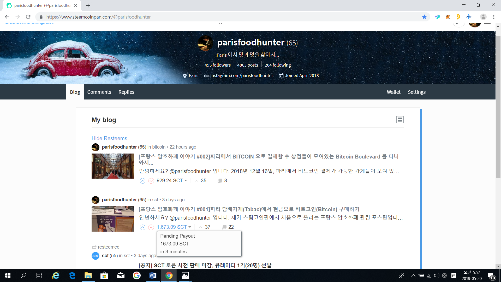The height and width of the screenshot is (282, 501).
Task: Reload the page
Action: 28,17
